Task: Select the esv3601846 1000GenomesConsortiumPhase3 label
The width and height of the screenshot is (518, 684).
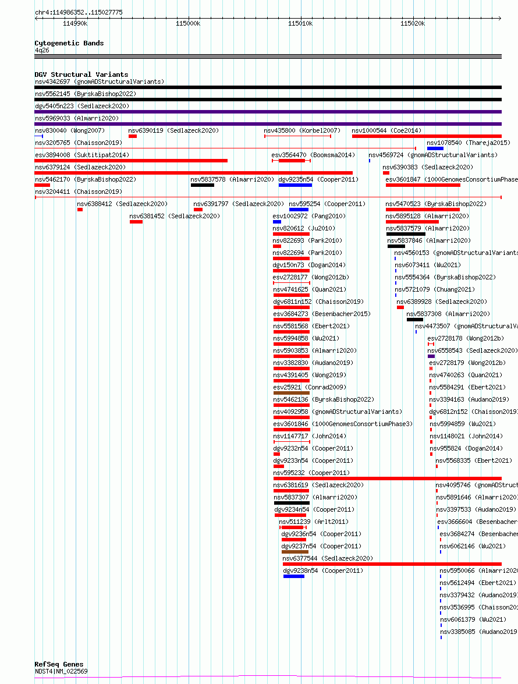Action: 343,424
